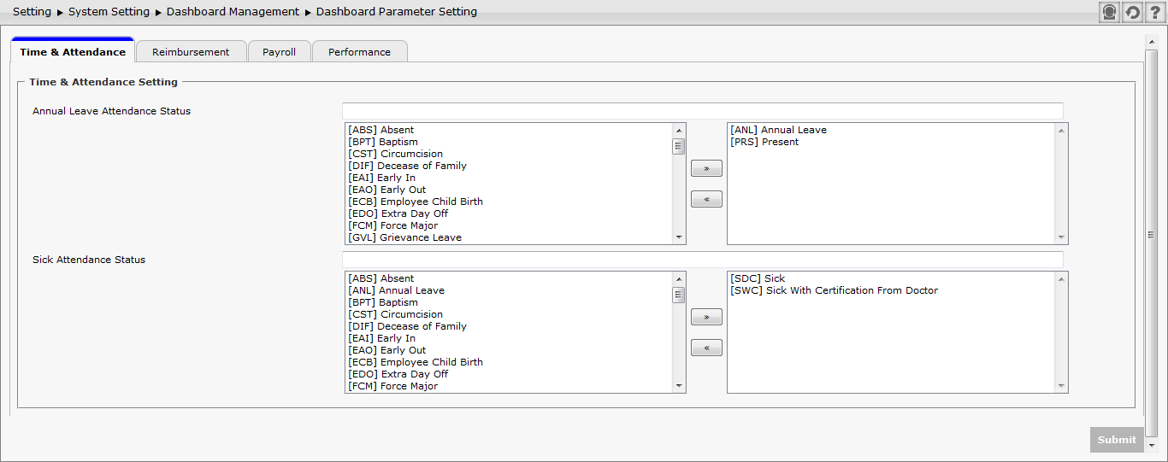Click the Annual Leave Attendance Status search field

[702, 111]
